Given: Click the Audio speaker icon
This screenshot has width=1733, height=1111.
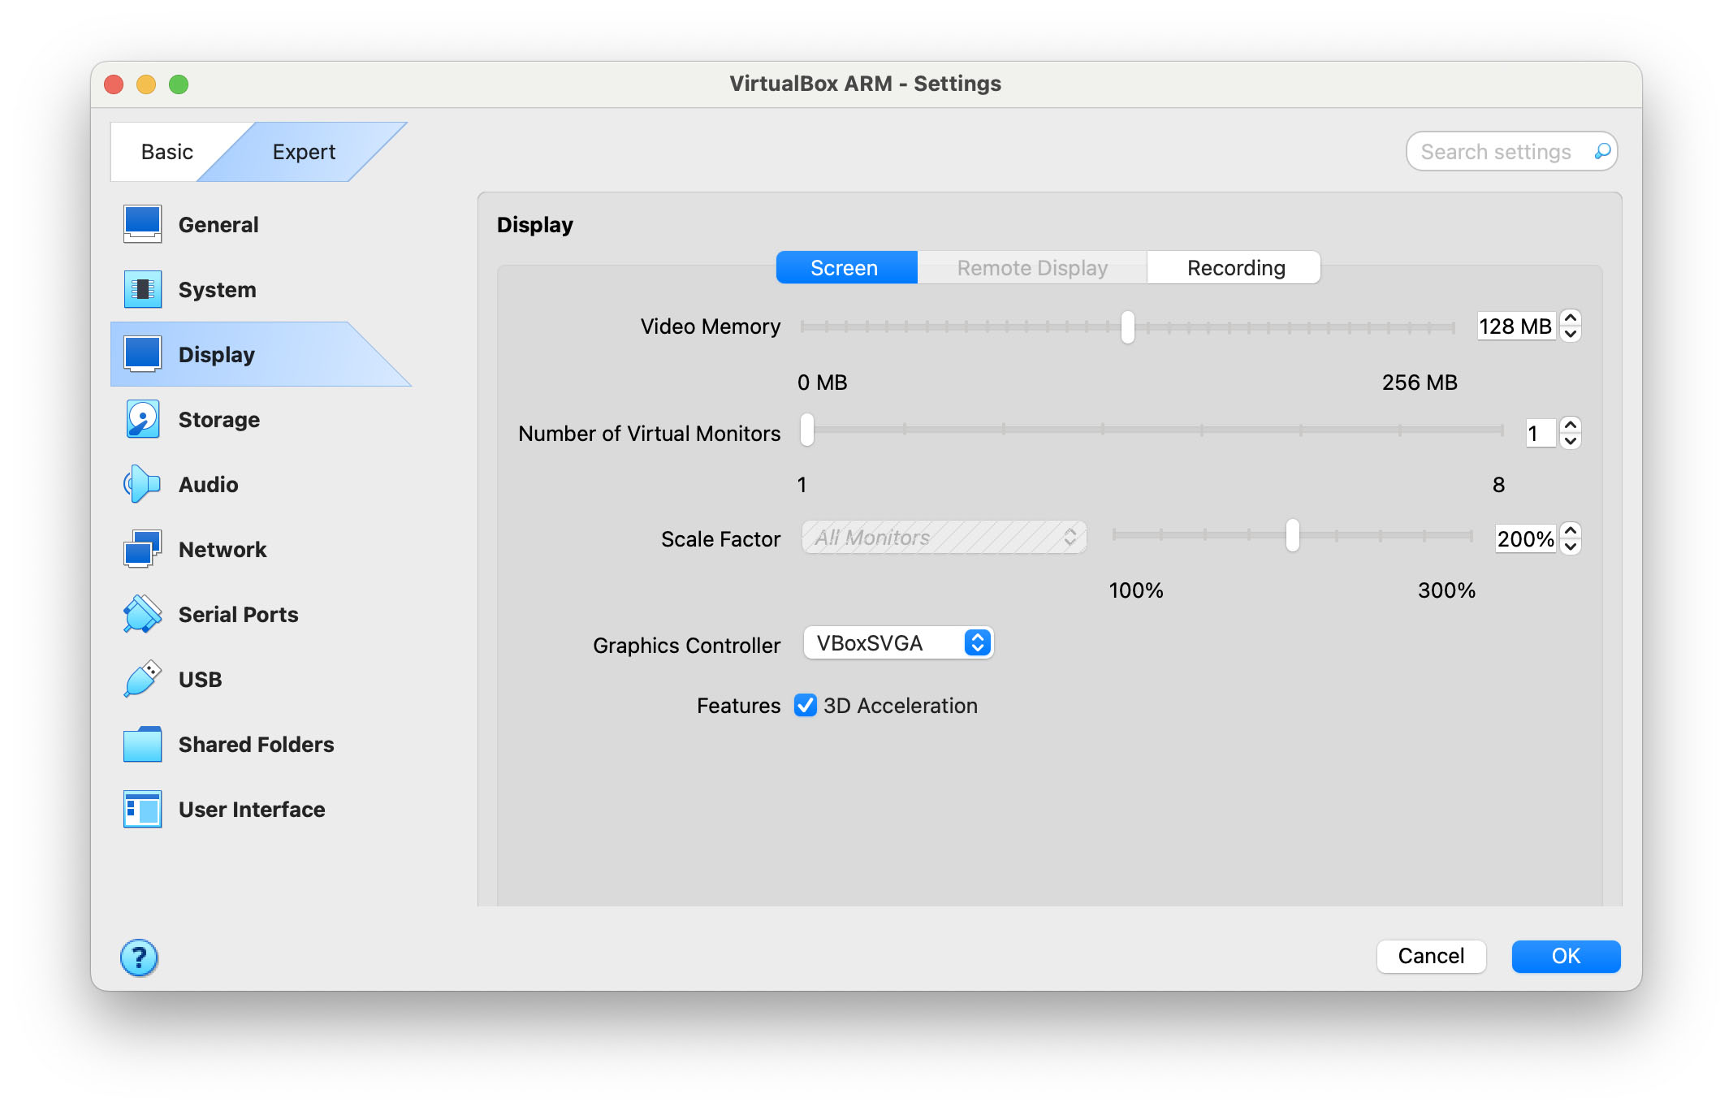Looking at the screenshot, I should coord(143,484).
